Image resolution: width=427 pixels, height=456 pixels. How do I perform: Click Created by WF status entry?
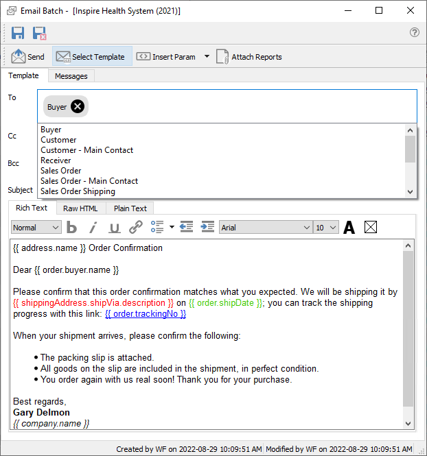click(x=189, y=449)
